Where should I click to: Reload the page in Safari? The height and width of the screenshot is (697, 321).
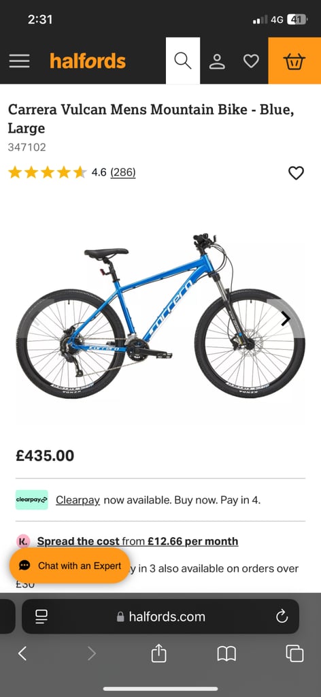(x=282, y=616)
